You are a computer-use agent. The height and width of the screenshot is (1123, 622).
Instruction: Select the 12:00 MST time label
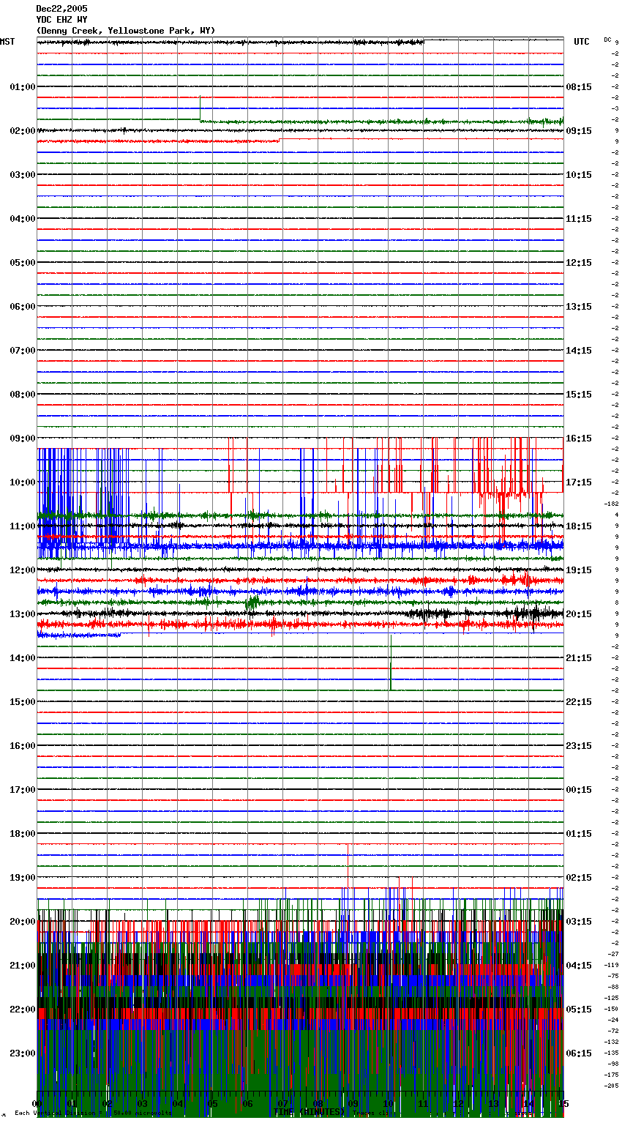click(x=23, y=570)
